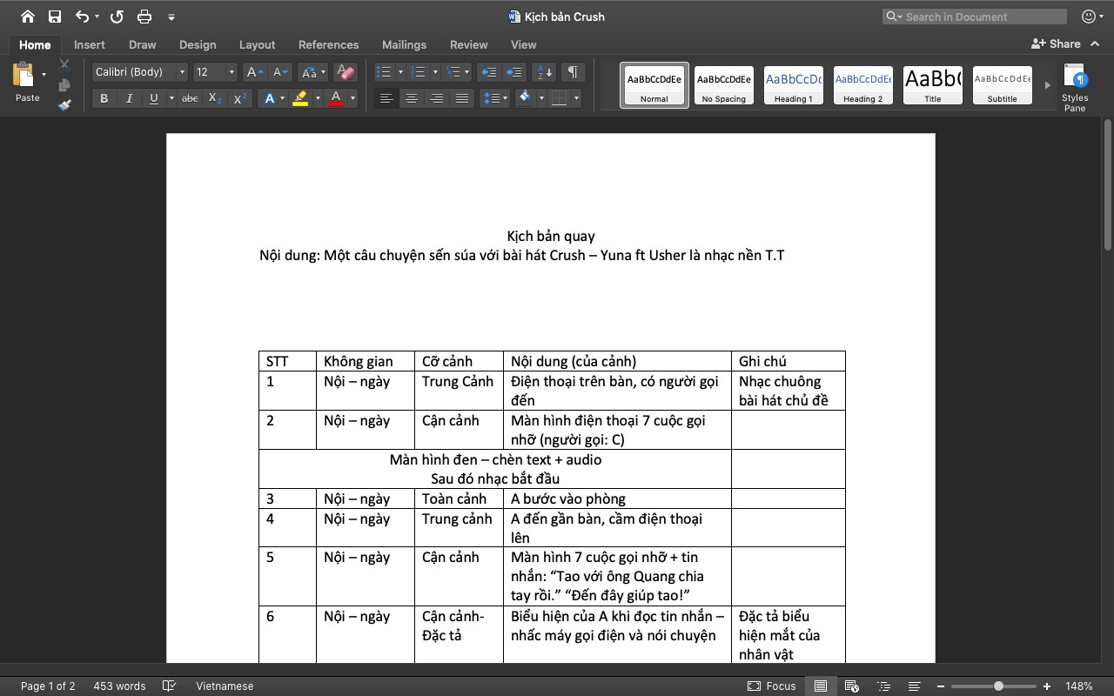Click the Search in Document field

(x=975, y=17)
